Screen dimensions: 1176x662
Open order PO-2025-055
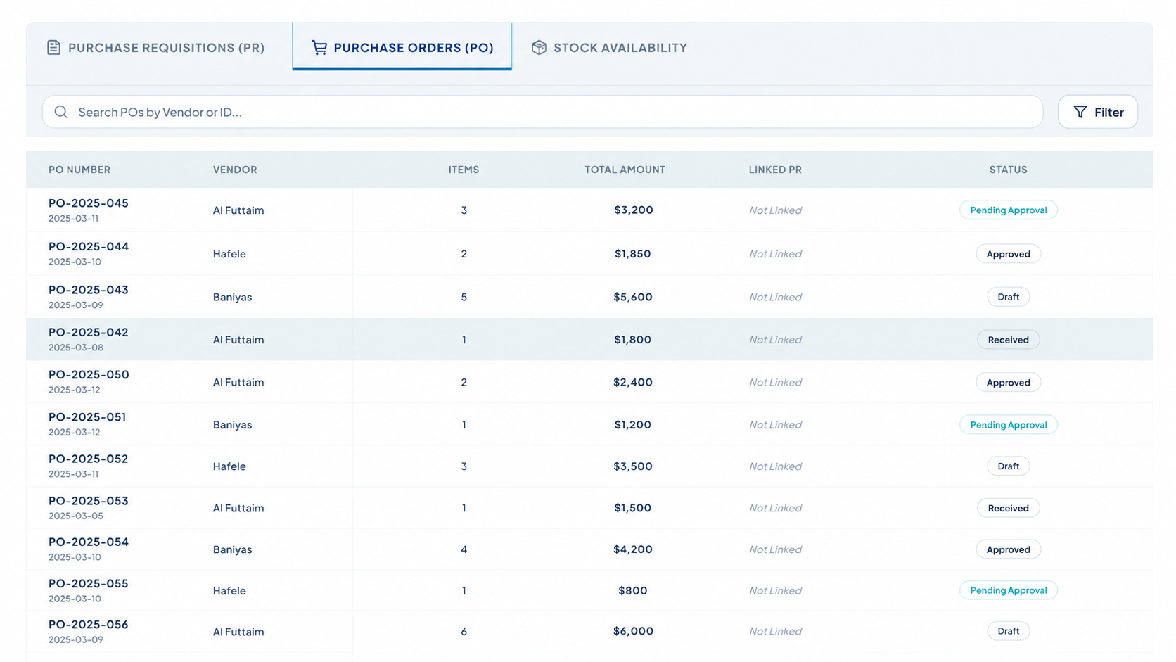click(x=89, y=583)
